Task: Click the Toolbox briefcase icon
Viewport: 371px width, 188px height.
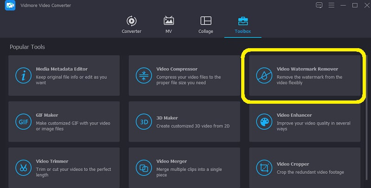Action: (x=243, y=21)
